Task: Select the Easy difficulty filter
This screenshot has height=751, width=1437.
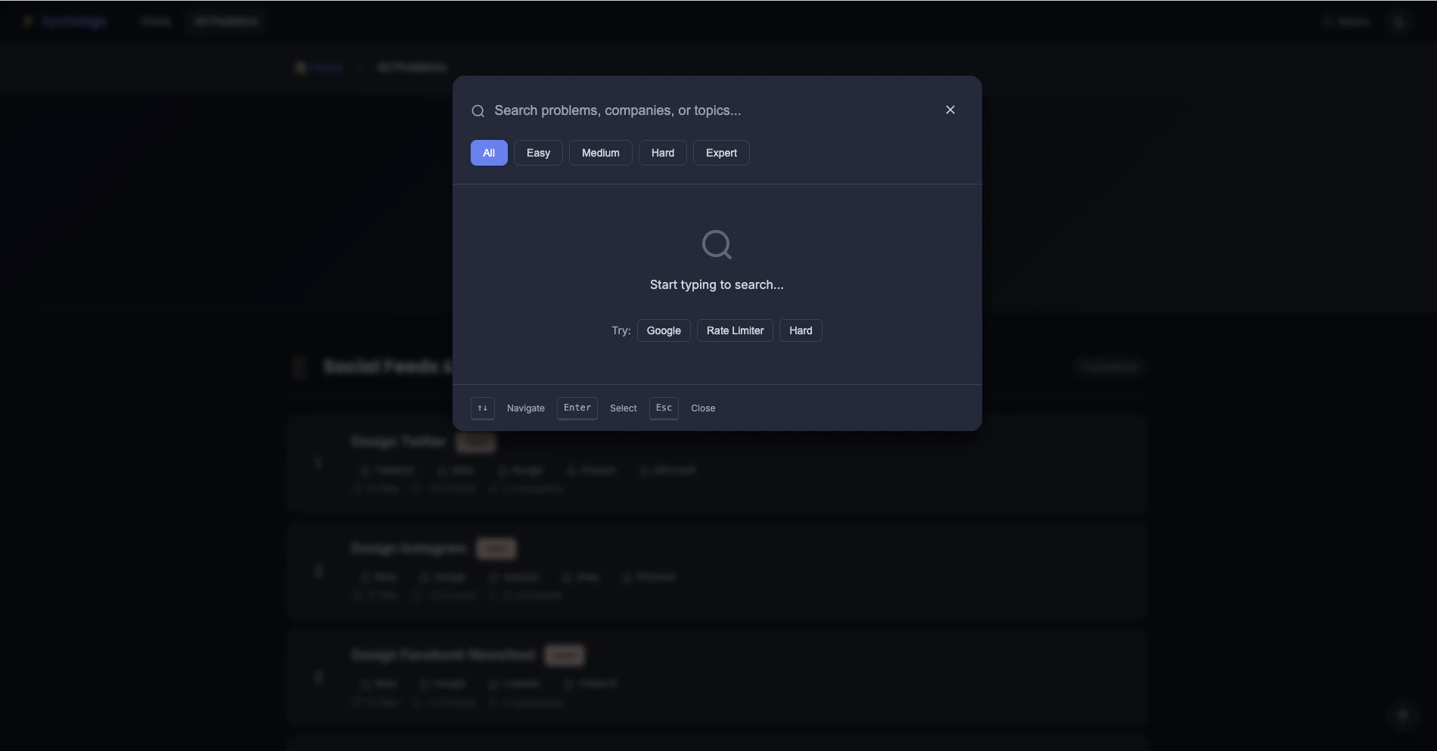Action: click(x=538, y=153)
